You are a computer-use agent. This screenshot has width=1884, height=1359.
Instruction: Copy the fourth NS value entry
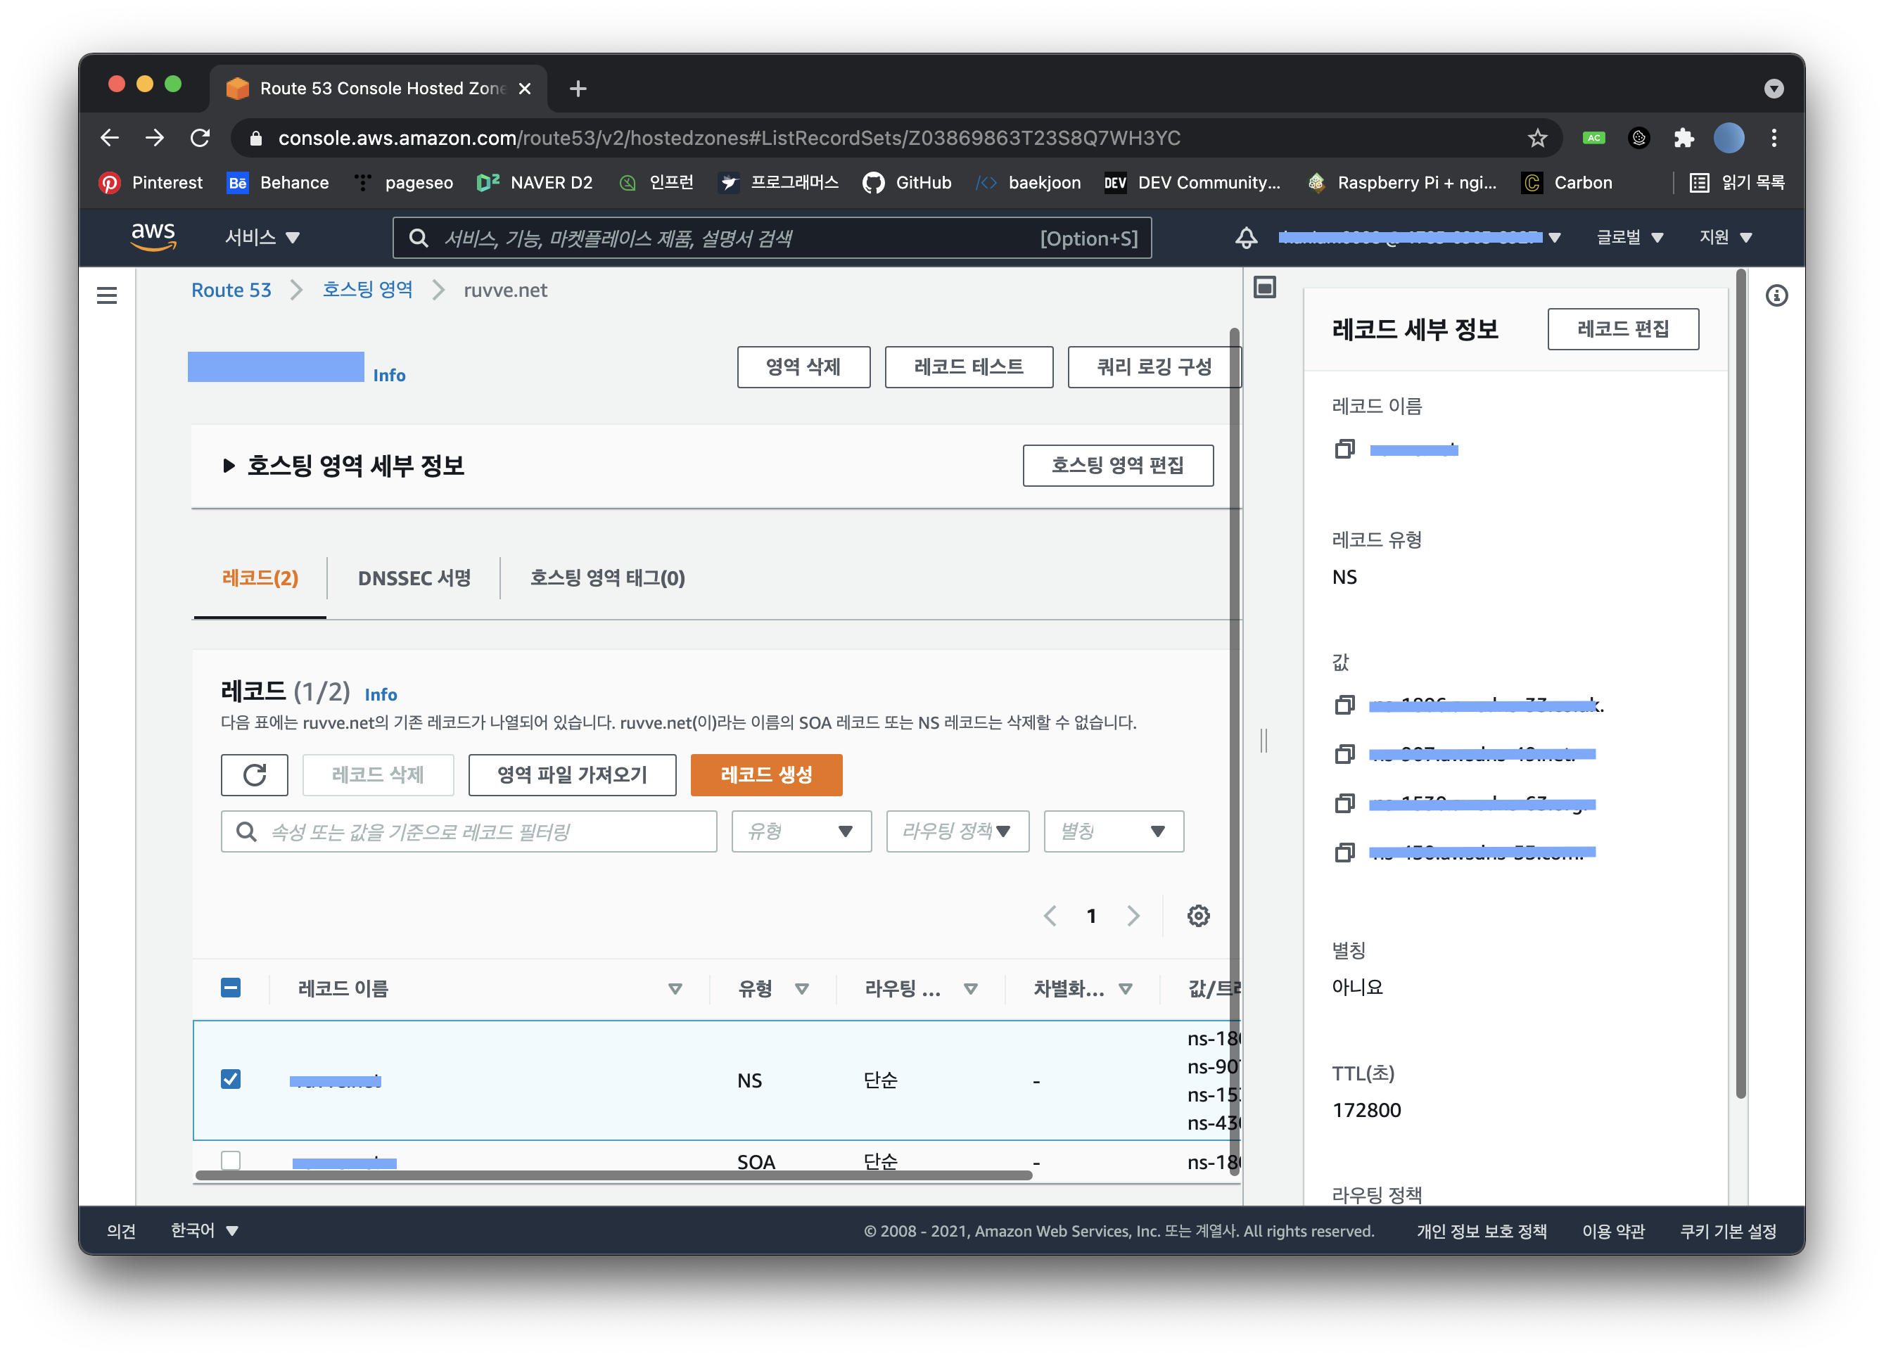point(1344,853)
